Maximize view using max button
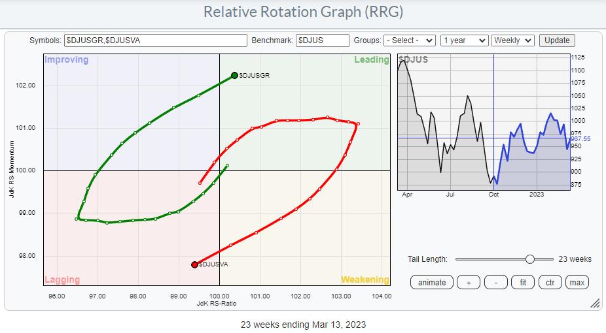Viewport: 606px width, 333px height. (x=577, y=283)
